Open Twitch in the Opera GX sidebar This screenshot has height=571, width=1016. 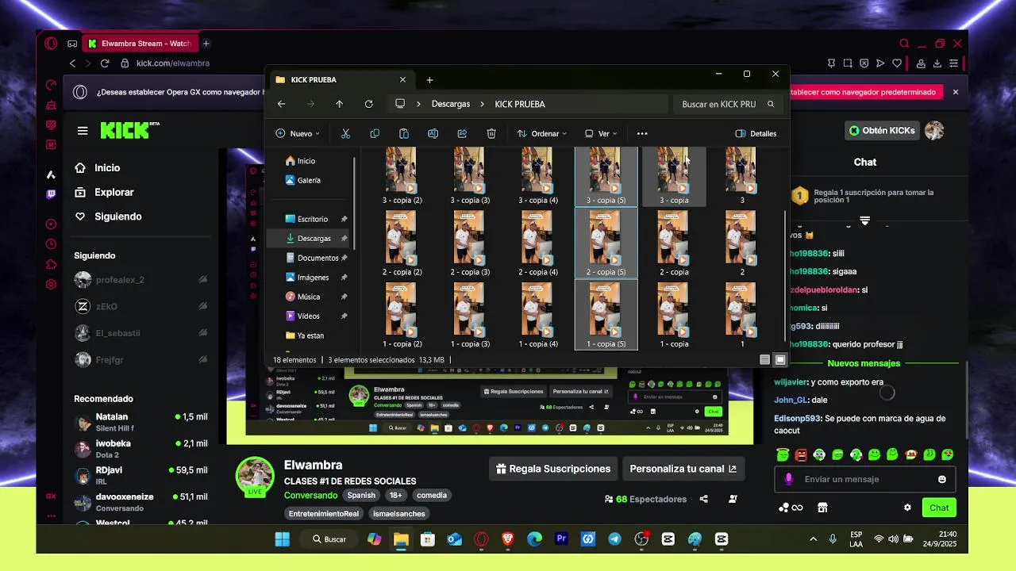[x=51, y=194]
